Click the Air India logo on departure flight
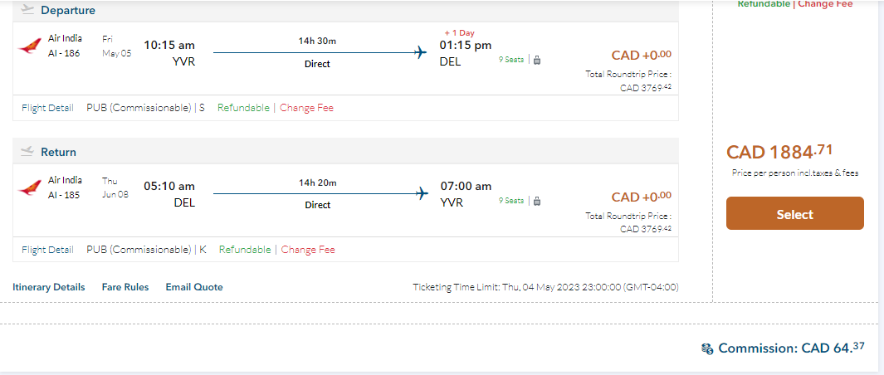The image size is (884, 375). click(x=29, y=46)
